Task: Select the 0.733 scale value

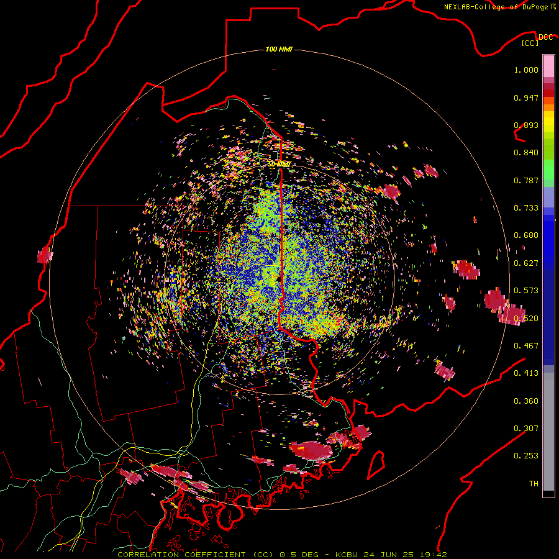Action: coord(526,208)
